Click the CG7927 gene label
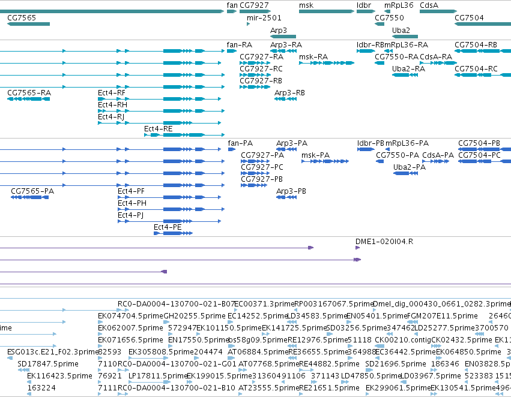Image resolution: width=511 pixels, height=397 pixels. point(254,5)
